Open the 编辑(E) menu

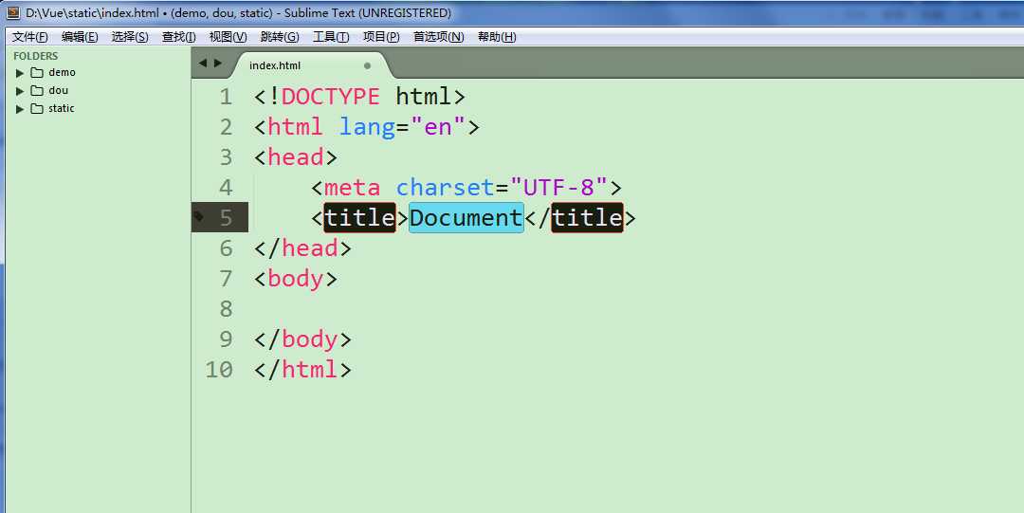80,37
